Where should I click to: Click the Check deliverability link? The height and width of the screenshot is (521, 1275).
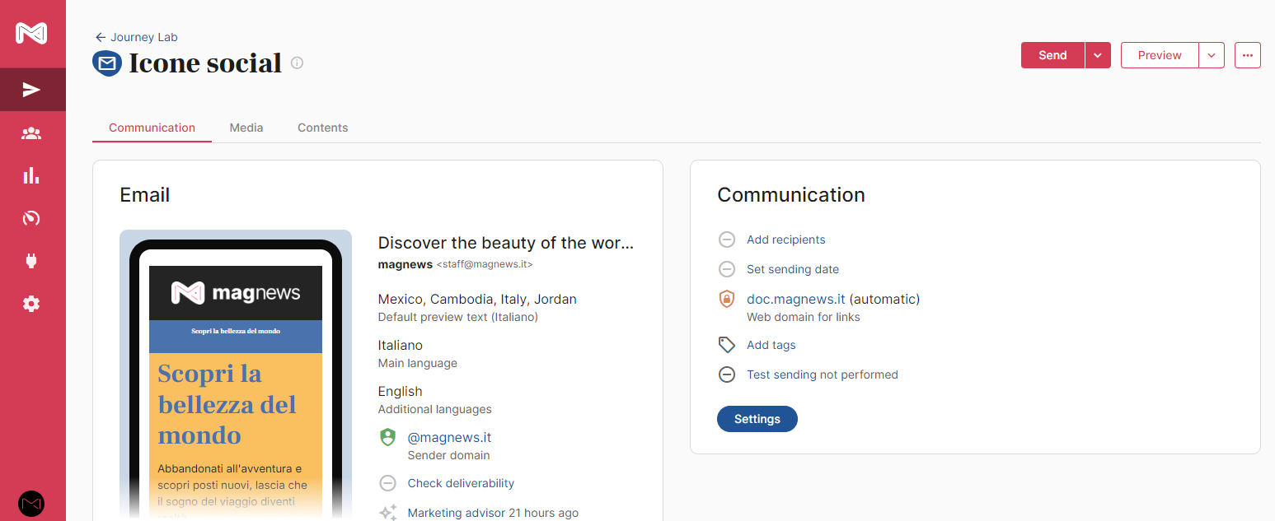click(461, 483)
